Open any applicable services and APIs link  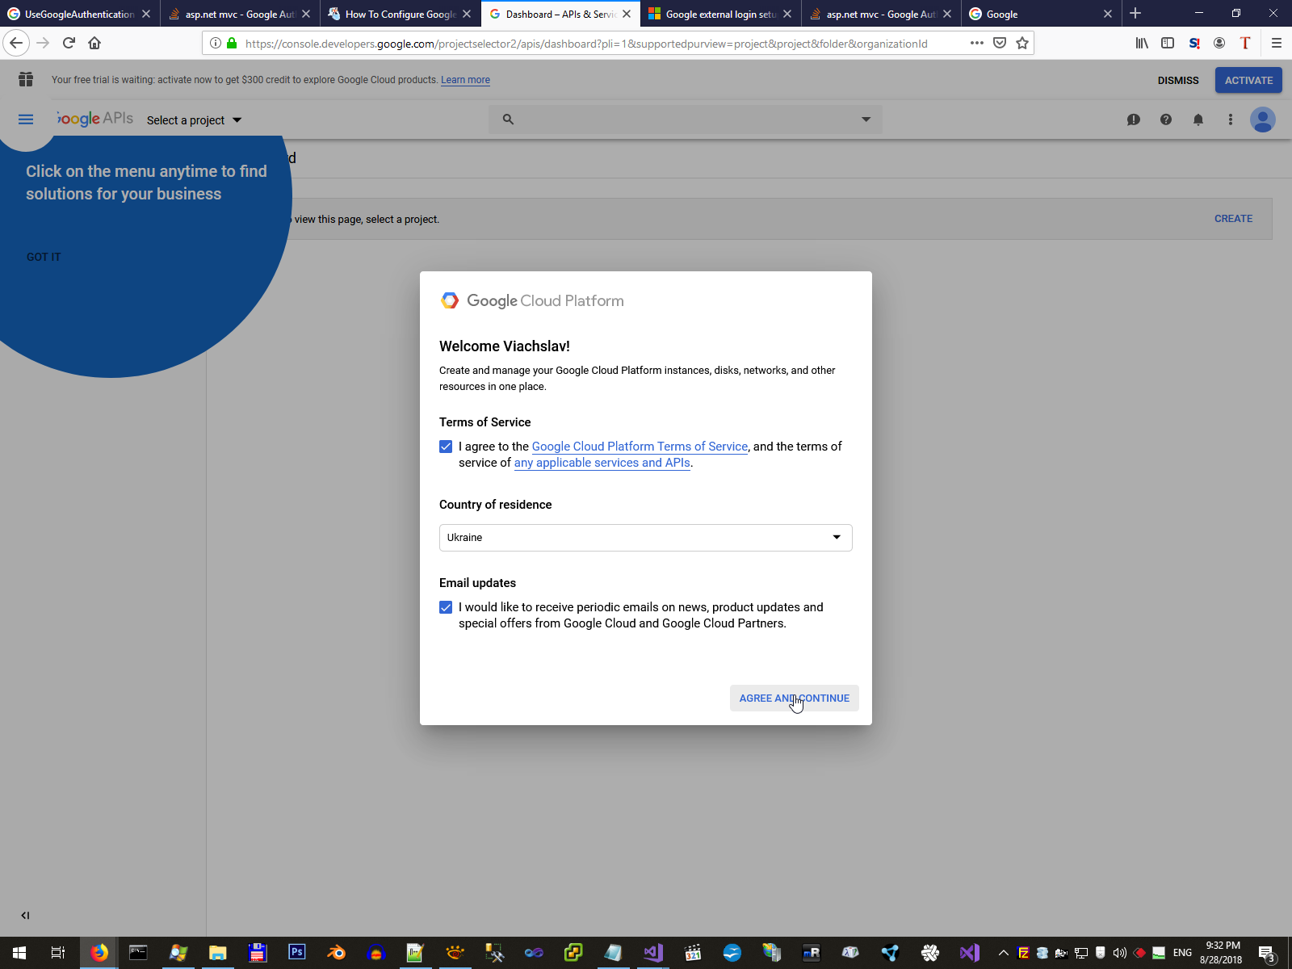[602, 463]
